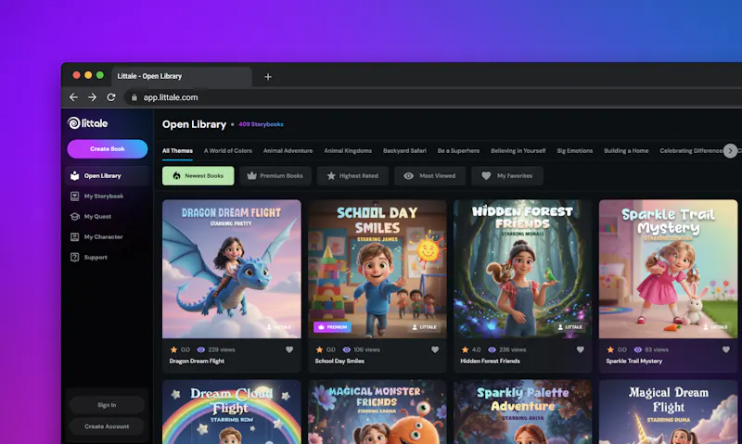Viewport: 742px width, 444px height.
Task: Click the Premium badge on School Day Smiles
Action: coord(332,327)
